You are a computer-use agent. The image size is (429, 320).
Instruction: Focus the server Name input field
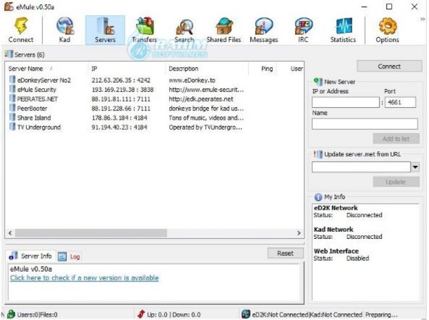[x=365, y=124]
